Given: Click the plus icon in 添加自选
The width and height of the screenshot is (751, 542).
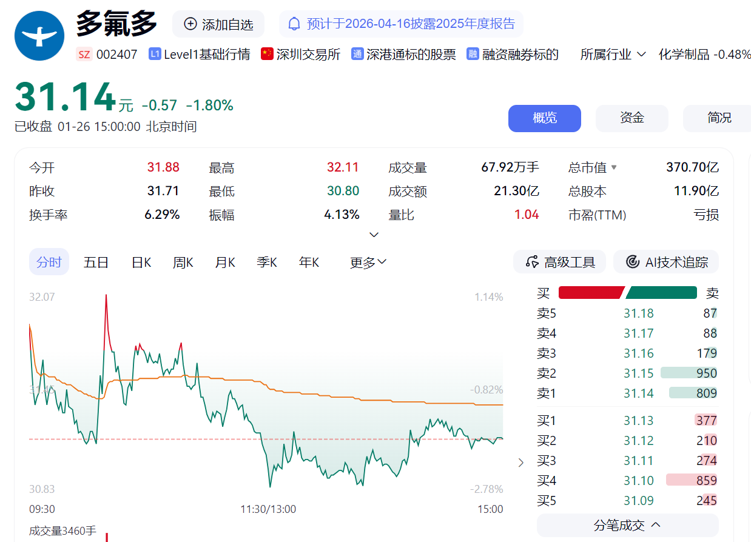Looking at the screenshot, I should click(190, 24).
